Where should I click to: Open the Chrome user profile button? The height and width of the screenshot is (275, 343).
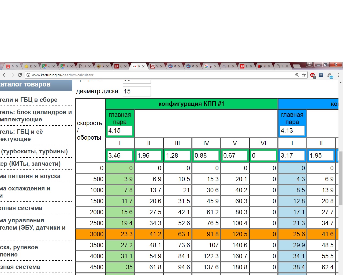coord(309,65)
